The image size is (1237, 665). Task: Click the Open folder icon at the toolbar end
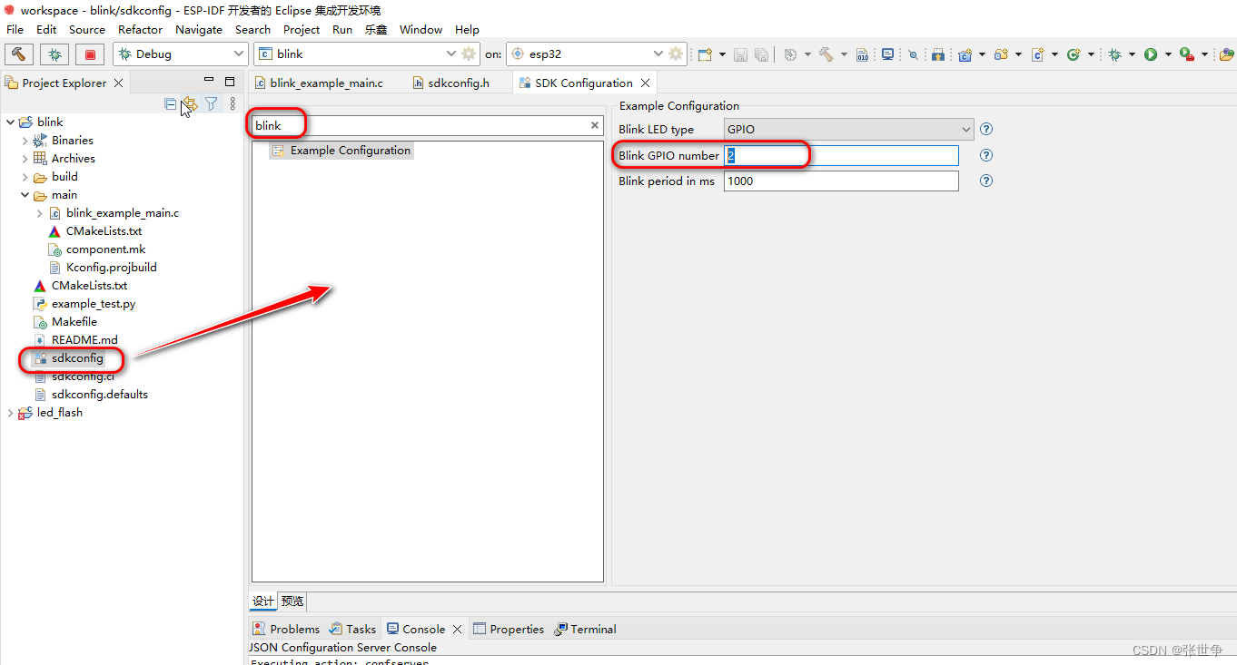1225,54
